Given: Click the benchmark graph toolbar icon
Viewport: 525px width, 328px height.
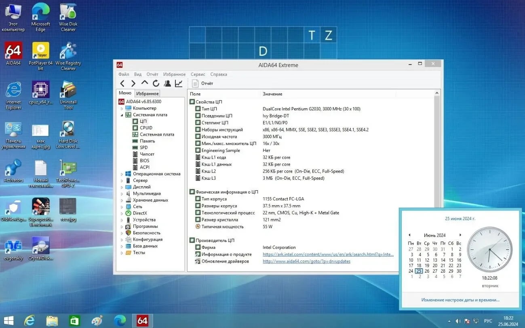Looking at the screenshot, I should coord(179,83).
